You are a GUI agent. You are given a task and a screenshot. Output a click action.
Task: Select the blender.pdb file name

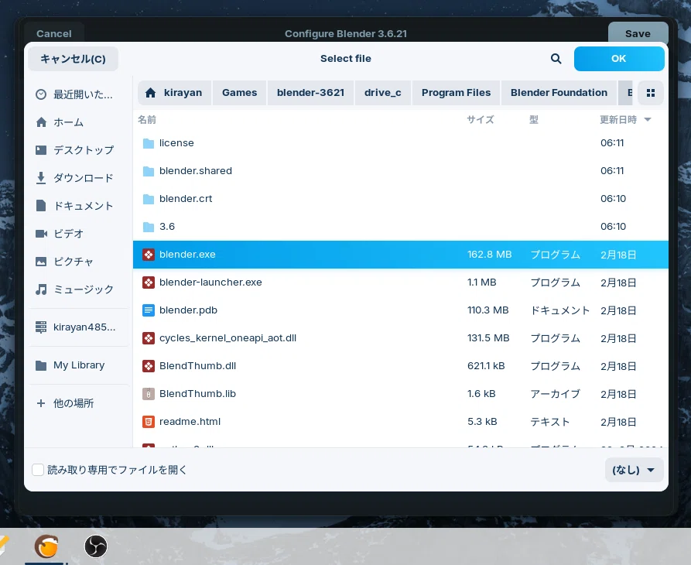point(188,310)
